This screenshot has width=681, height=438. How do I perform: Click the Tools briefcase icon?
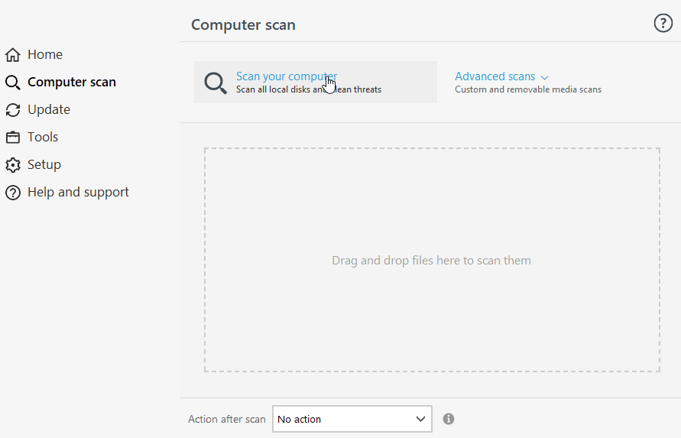tap(12, 138)
